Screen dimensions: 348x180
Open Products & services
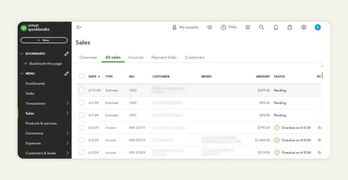tap(41, 123)
